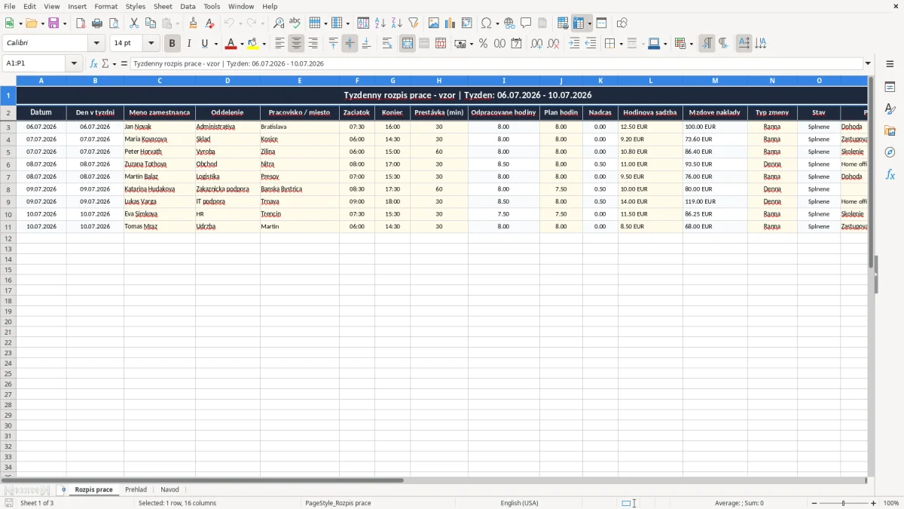Viewport: 904px width, 509px height.
Task: Cut the selection with the scissors icon
Action: [x=134, y=23]
